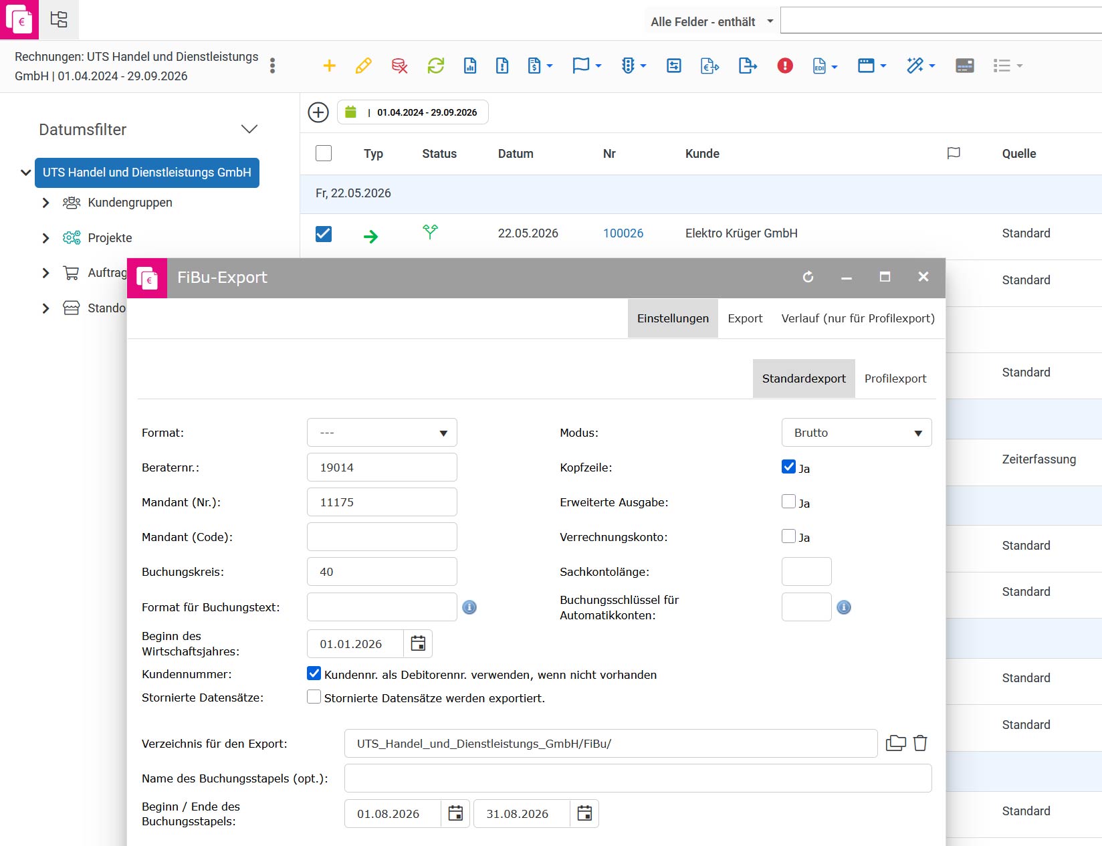Expand the Projekte tree node
This screenshot has width=1102, height=846.
tap(45, 238)
